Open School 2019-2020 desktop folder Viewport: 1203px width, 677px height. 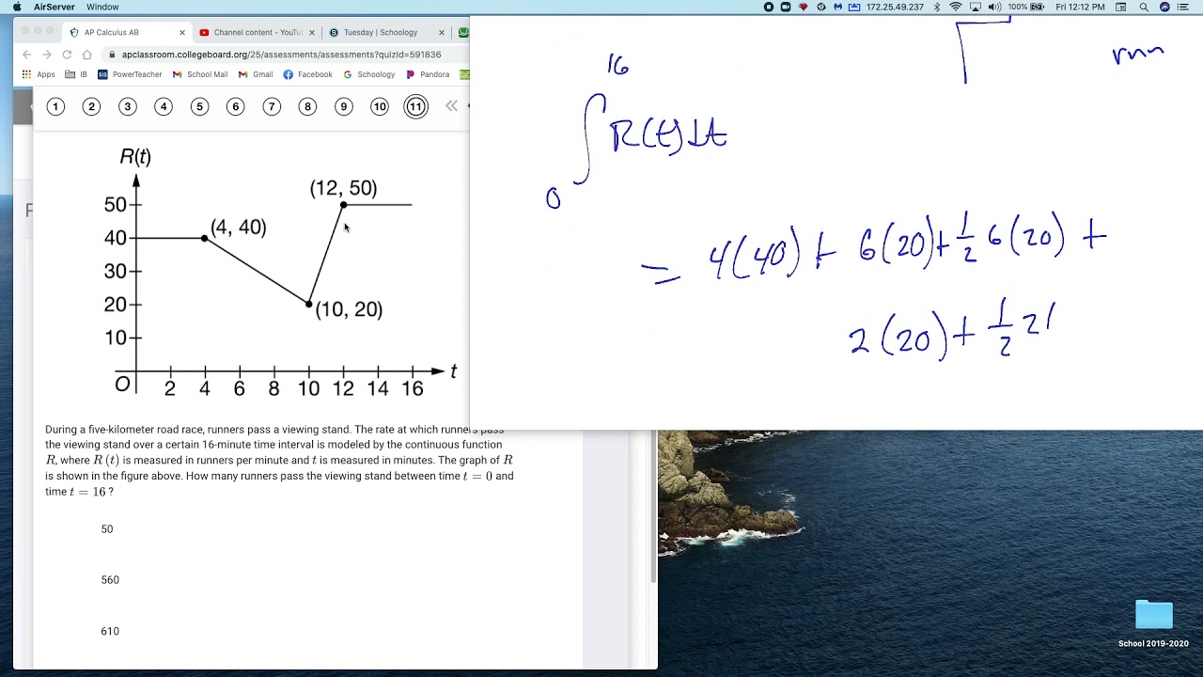pos(1153,622)
